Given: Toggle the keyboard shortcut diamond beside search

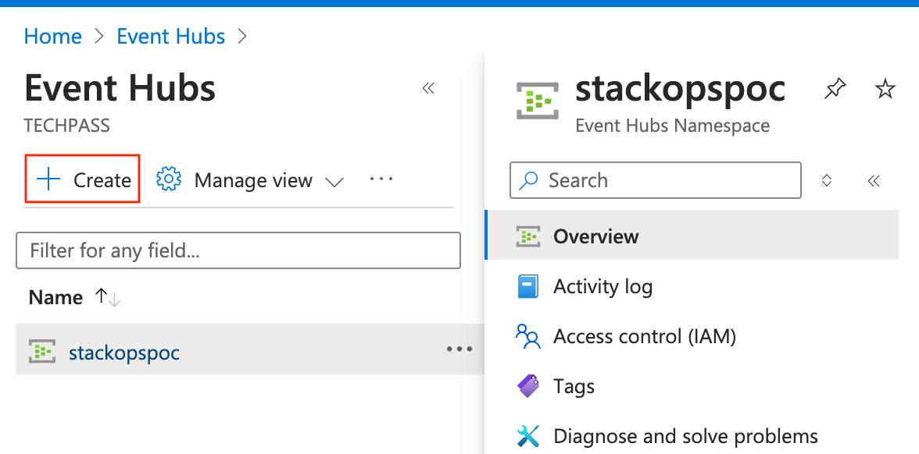Looking at the screenshot, I should tap(826, 180).
